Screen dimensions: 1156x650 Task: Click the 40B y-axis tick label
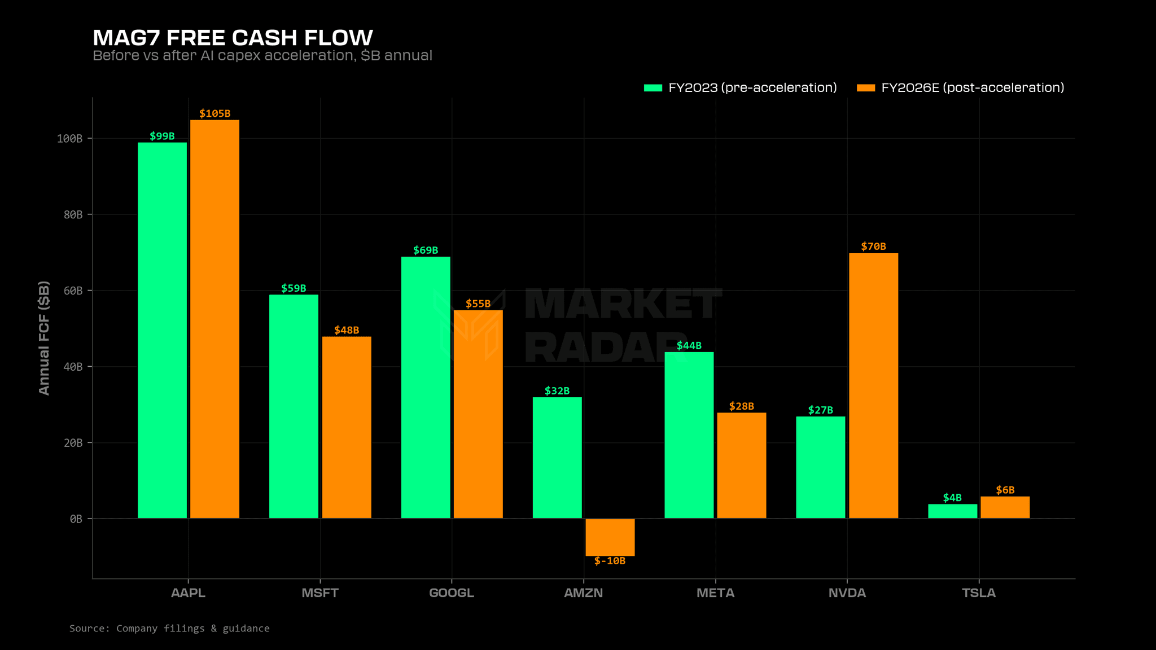[73, 367]
